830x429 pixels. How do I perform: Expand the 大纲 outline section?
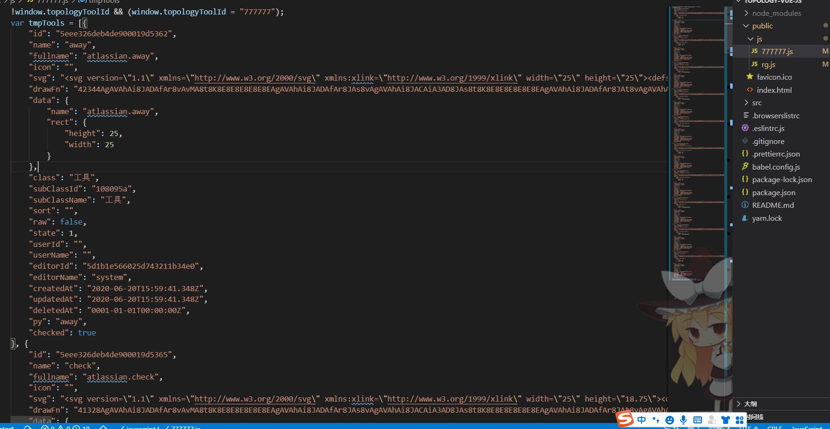click(x=750, y=404)
